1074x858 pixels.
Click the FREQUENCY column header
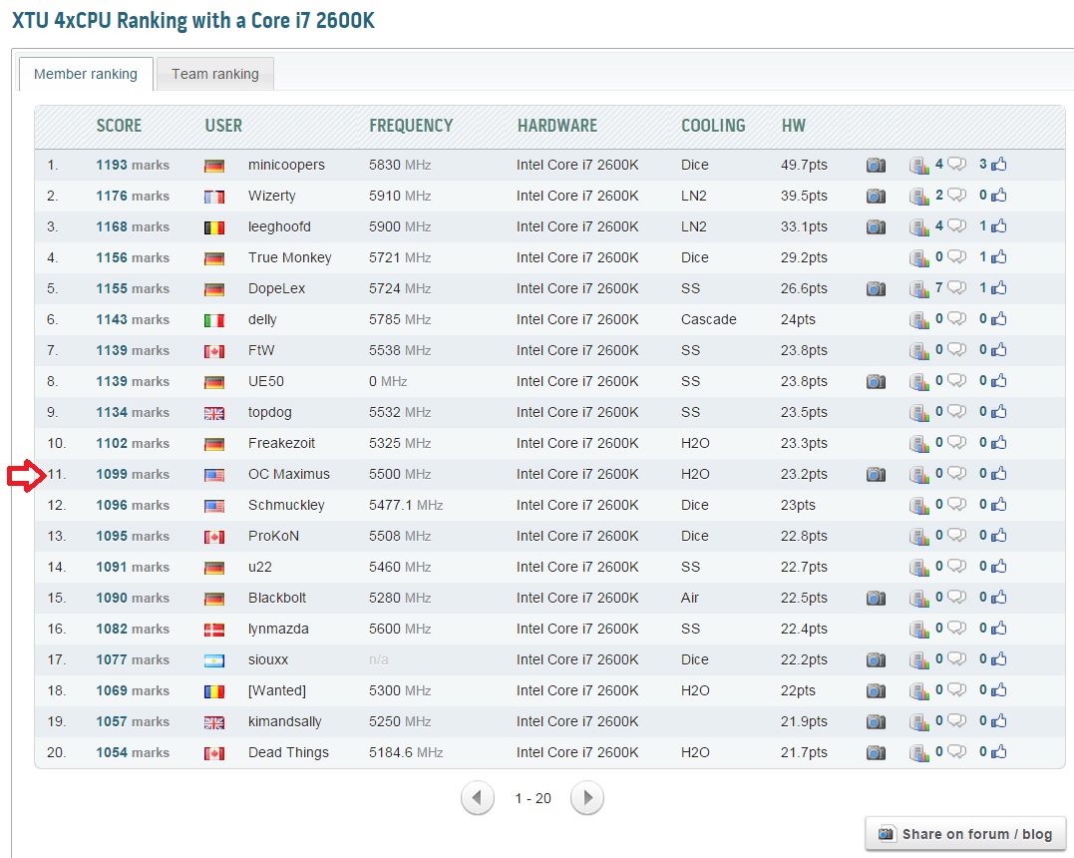tap(411, 126)
